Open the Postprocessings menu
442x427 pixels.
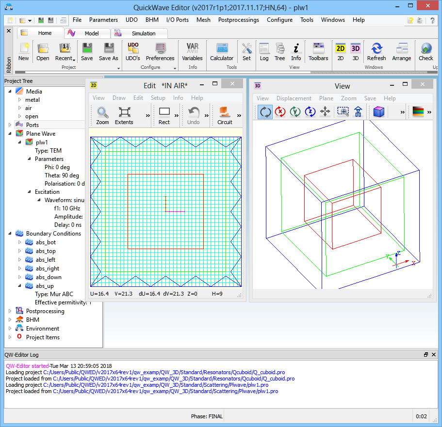[238, 20]
